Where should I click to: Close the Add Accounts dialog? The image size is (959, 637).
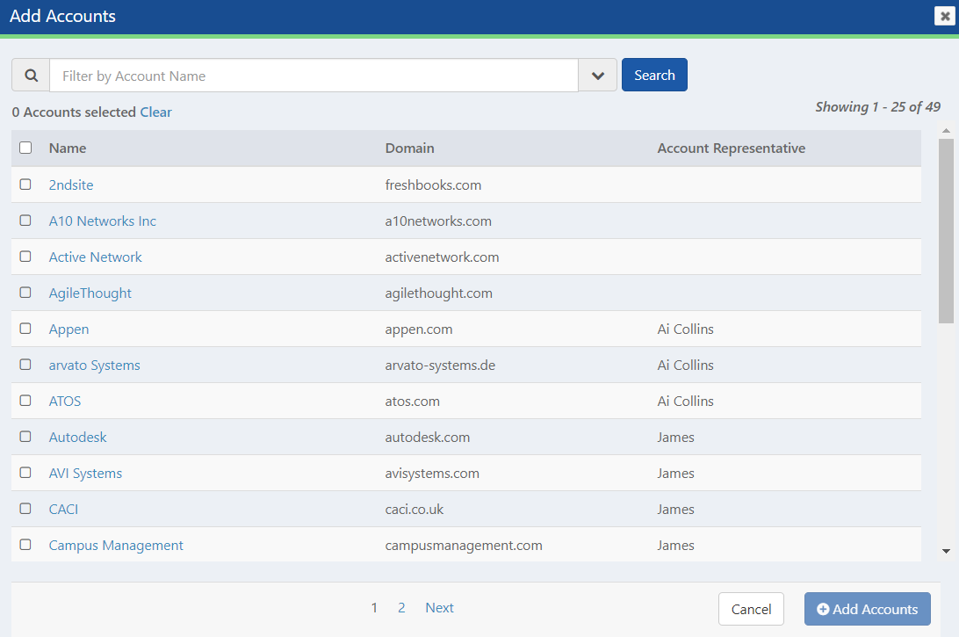click(944, 16)
